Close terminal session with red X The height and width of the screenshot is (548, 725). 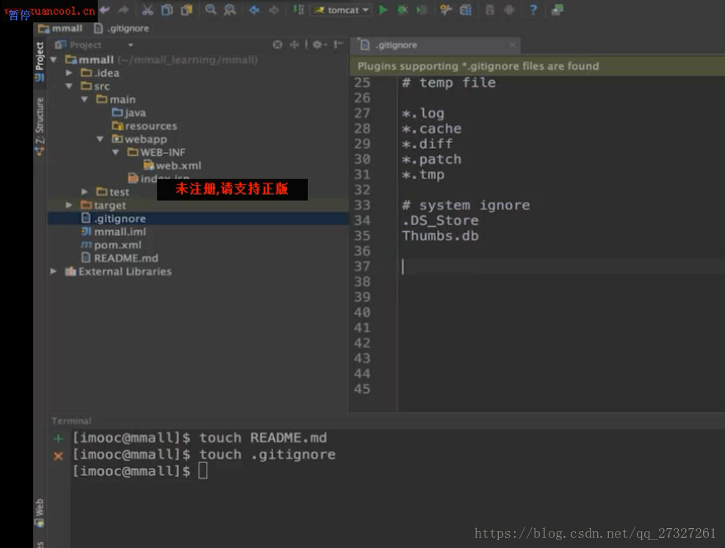pyautogui.click(x=58, y=456)
